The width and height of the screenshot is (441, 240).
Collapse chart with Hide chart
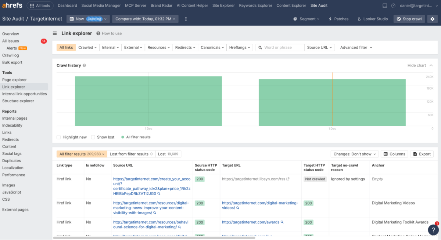click(x=420, y=65)
